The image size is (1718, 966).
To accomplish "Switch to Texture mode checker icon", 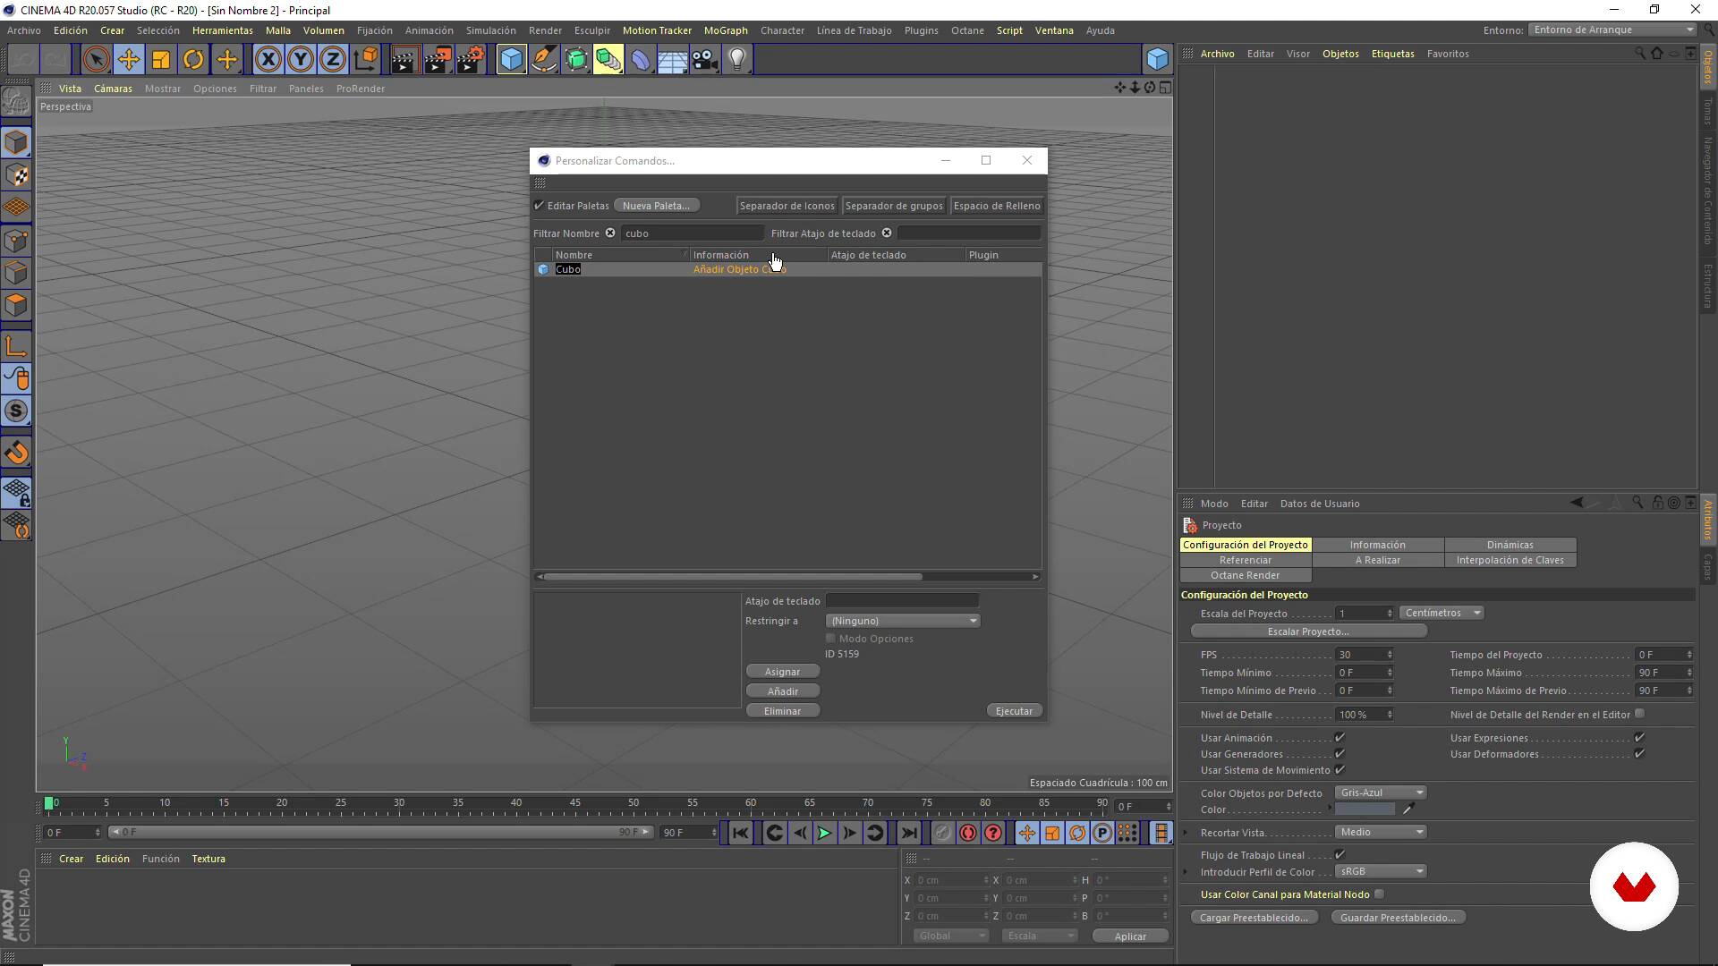I will coord(16,175).
